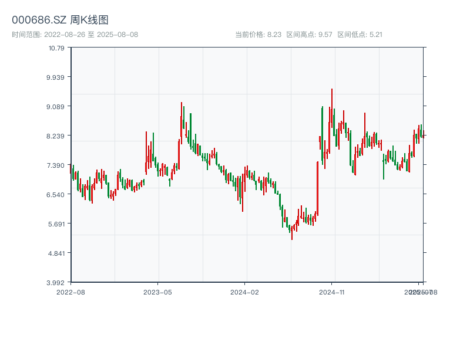Click y-axis label 7.390
Image resolution: width=470 pixels, height=352 pixels.
click(x=55, y=165)
